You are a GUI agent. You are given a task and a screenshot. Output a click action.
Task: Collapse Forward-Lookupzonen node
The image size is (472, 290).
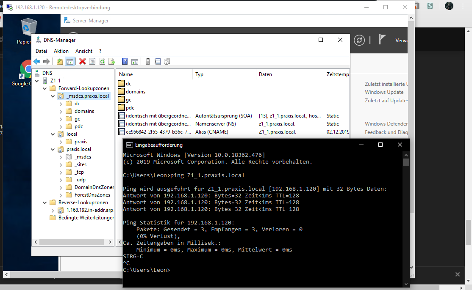coord(44,88)
